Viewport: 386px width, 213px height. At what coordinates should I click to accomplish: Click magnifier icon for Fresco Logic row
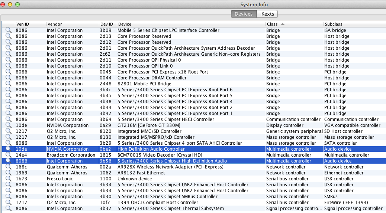tap(8, 179)
